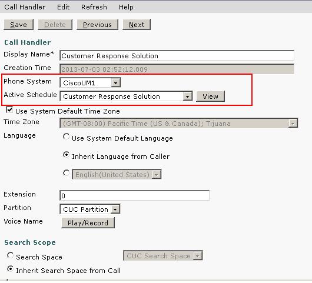This screenshot has width=312, height=283.
Task: Click the Creation Time read-only field
Action: coord(177,69)
